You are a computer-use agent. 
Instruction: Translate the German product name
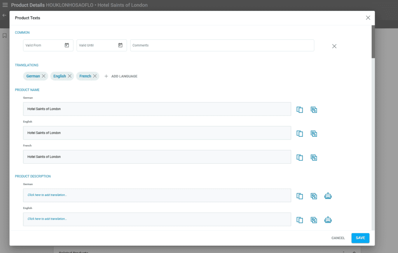click(314, 110)
